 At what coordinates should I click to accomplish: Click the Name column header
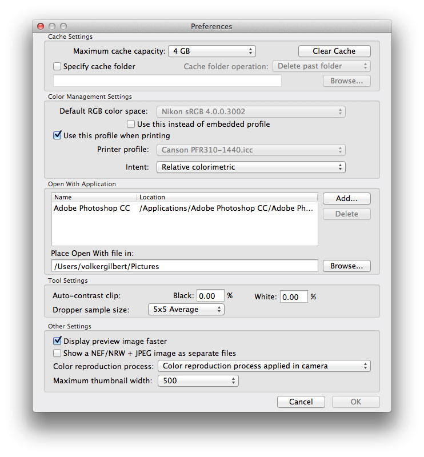pyautogui.click(x=94, y=197)
